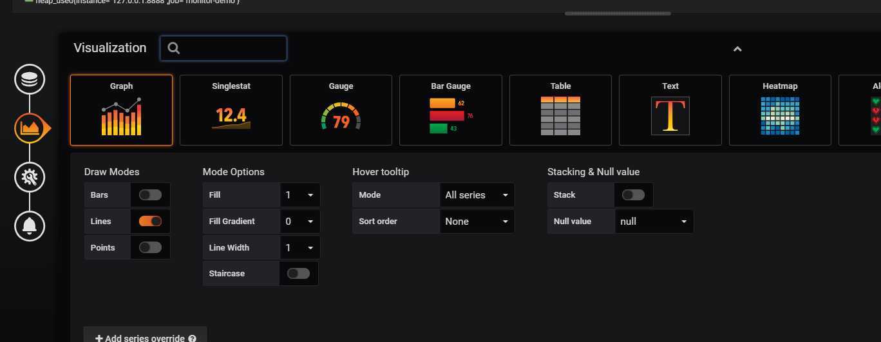
Task: Choose the Gauge visualization
Action: [x=341, y=110]
